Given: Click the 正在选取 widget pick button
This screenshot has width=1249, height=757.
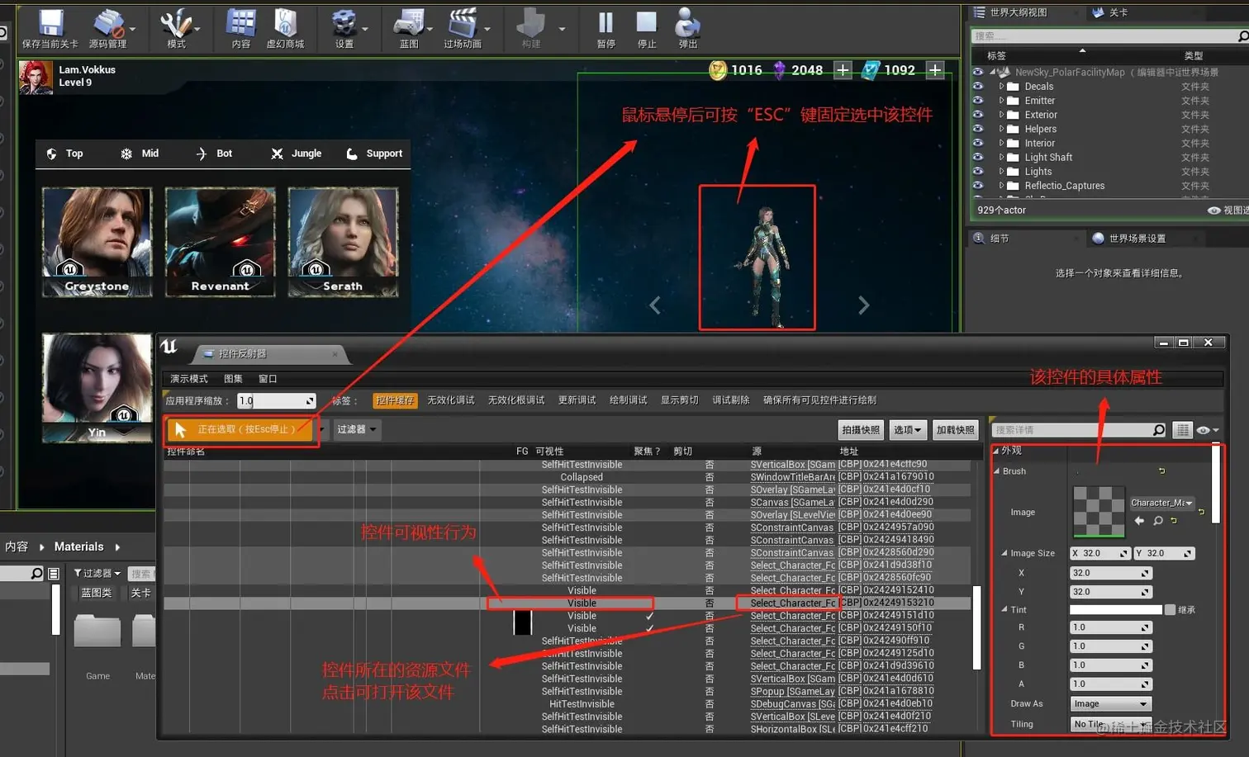Looking at the screenshot, I should 242,429.
